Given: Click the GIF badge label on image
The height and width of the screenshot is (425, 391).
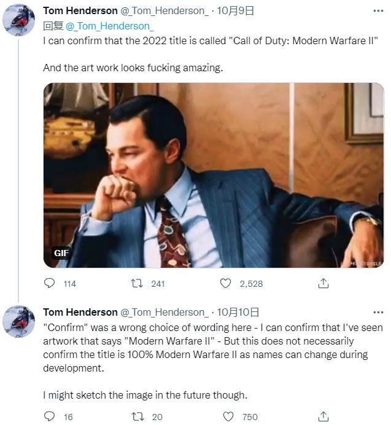Looking at the screenshot, I should (61, 253).
